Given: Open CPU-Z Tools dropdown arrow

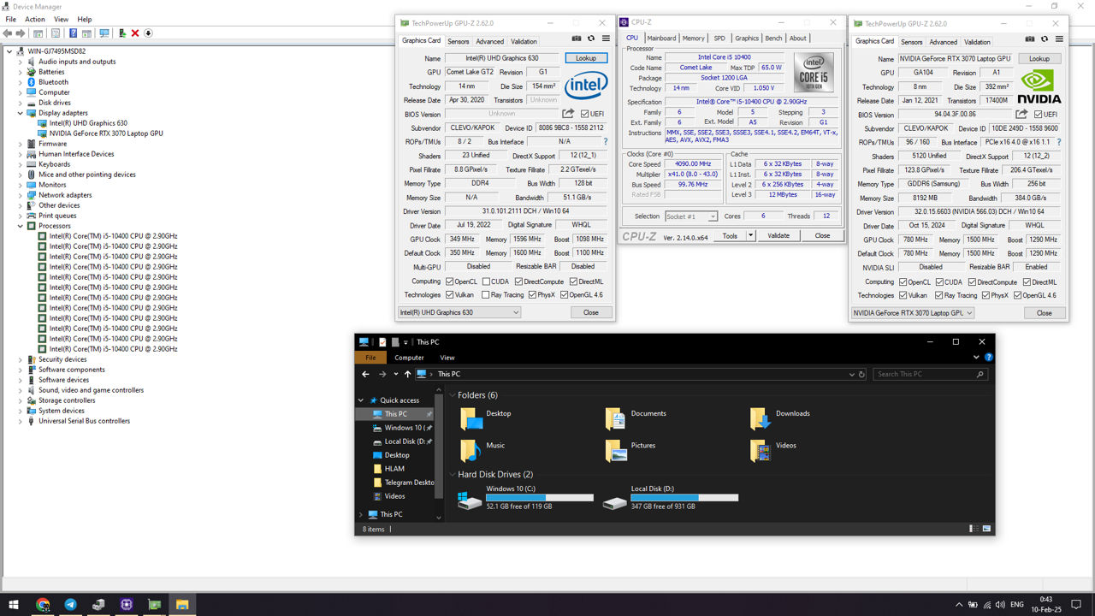Looking at the screenshot, I should pos(750,235).
